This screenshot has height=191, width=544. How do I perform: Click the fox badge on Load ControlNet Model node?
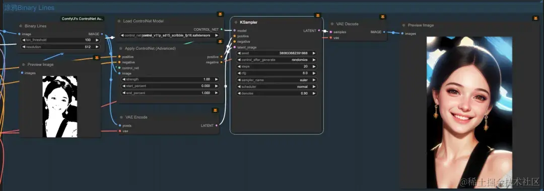(220, 15)
